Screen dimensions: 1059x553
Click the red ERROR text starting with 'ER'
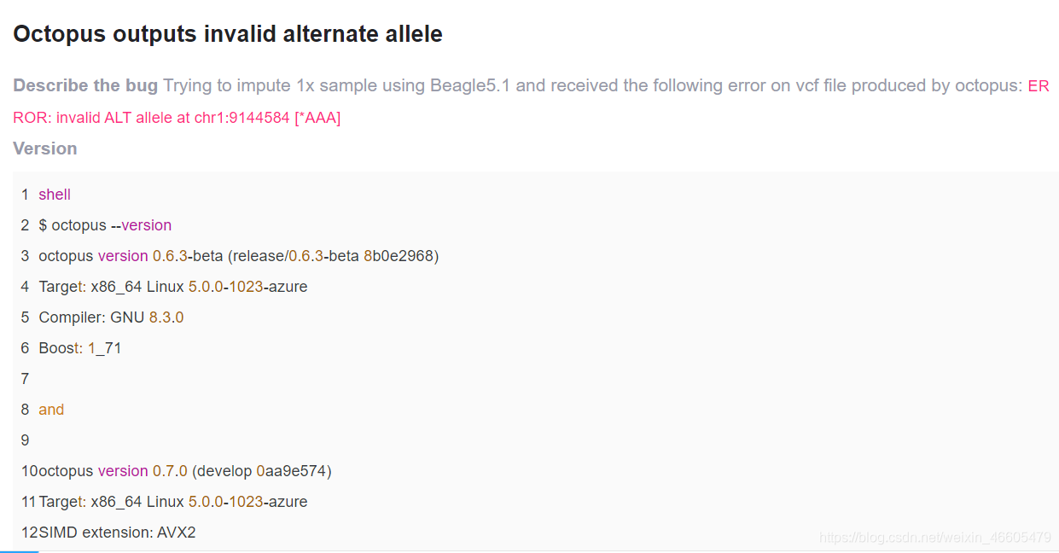point(1039,86)
